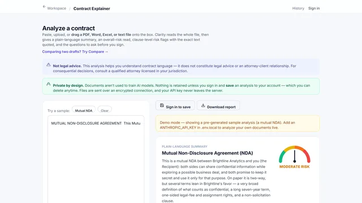The image size is (362, 203).
Task: Open the History page
Action: [298, 8]
